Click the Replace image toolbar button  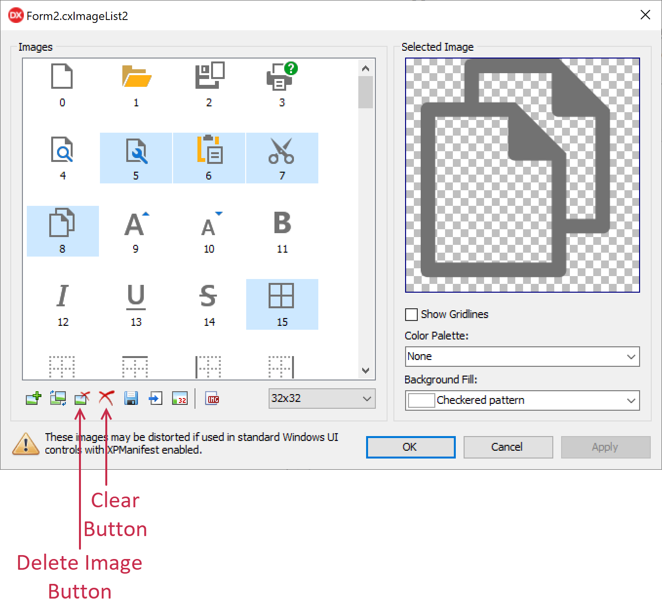(x=58, y=399)
